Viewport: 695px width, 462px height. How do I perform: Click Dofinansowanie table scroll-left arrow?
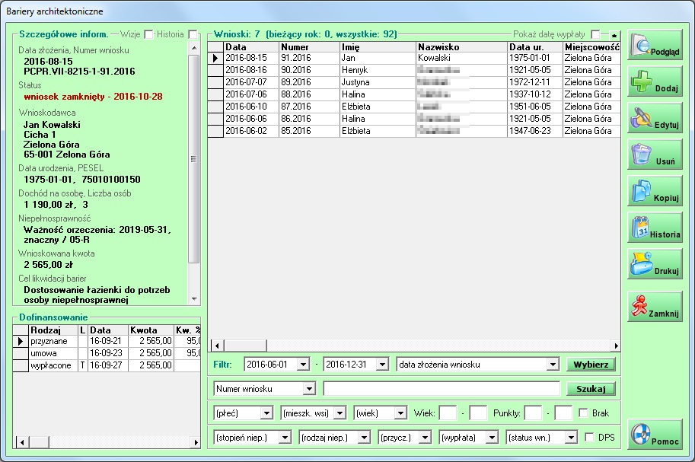click(x=22, y=441)
